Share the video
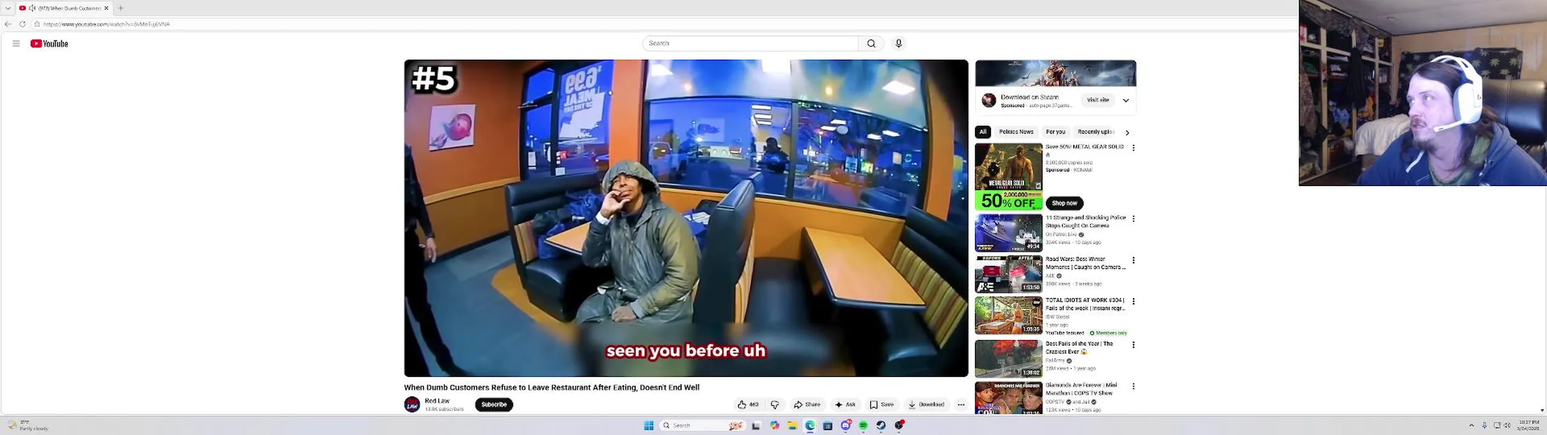Viewport: 1547px width, 435px height. pyautogui.click(x=807, y=405)
